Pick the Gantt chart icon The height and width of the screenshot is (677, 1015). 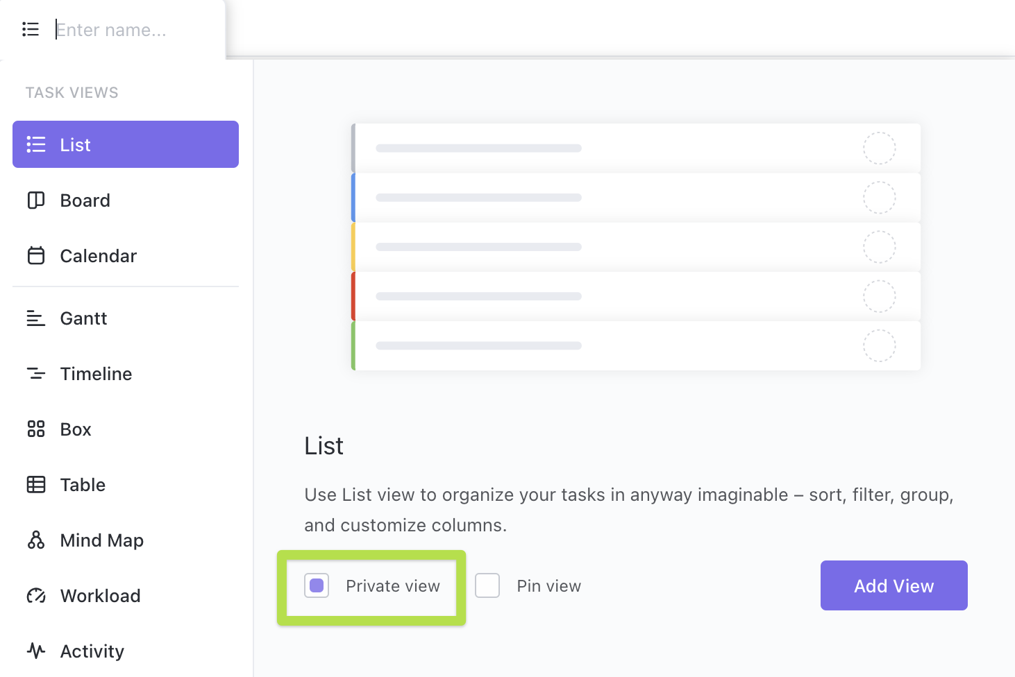[x=36, y=318]
